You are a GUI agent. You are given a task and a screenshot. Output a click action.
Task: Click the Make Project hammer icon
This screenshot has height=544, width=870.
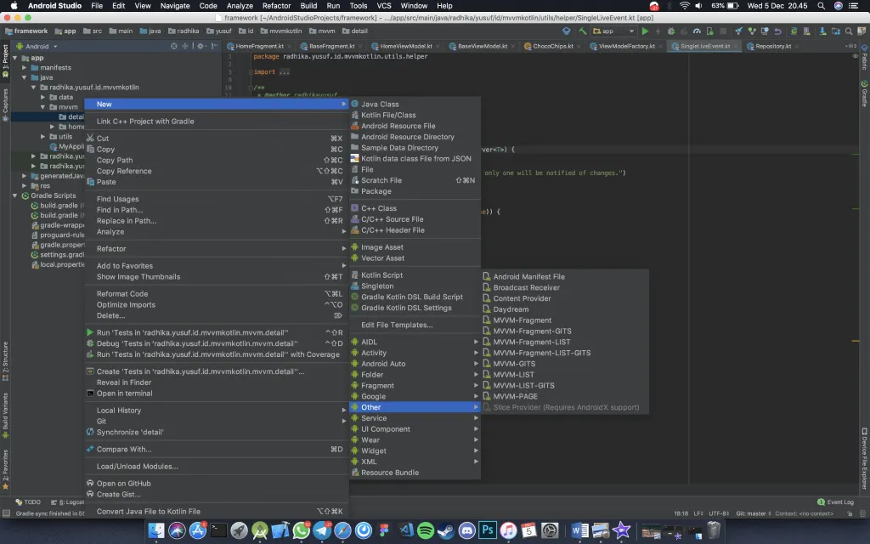[582, 31]
